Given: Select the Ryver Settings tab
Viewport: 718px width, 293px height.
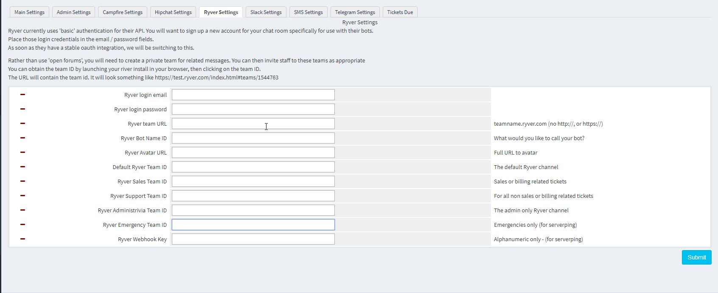Looking at the screenshot, I should 221,12.
